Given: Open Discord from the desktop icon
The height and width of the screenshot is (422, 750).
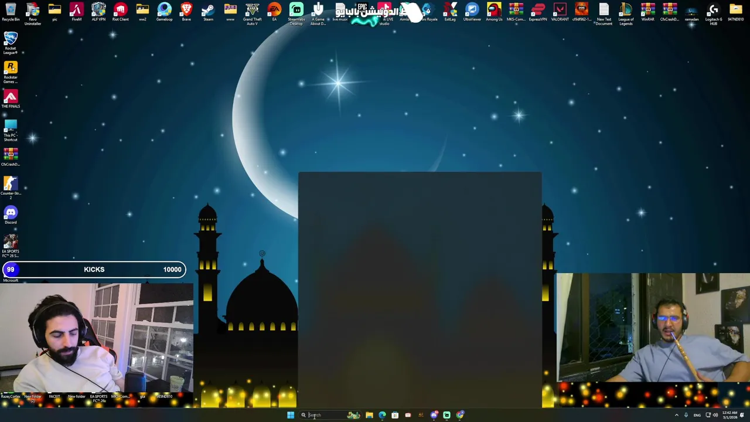Looking at the screenshot, I should (x=11, y=215).
